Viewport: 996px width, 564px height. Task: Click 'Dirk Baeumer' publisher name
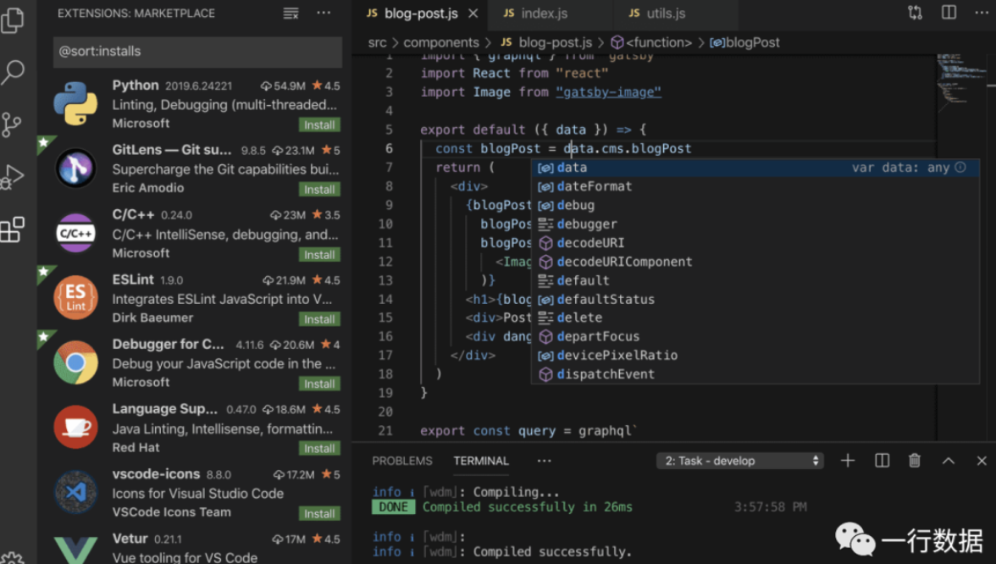(x=152, y=318)
